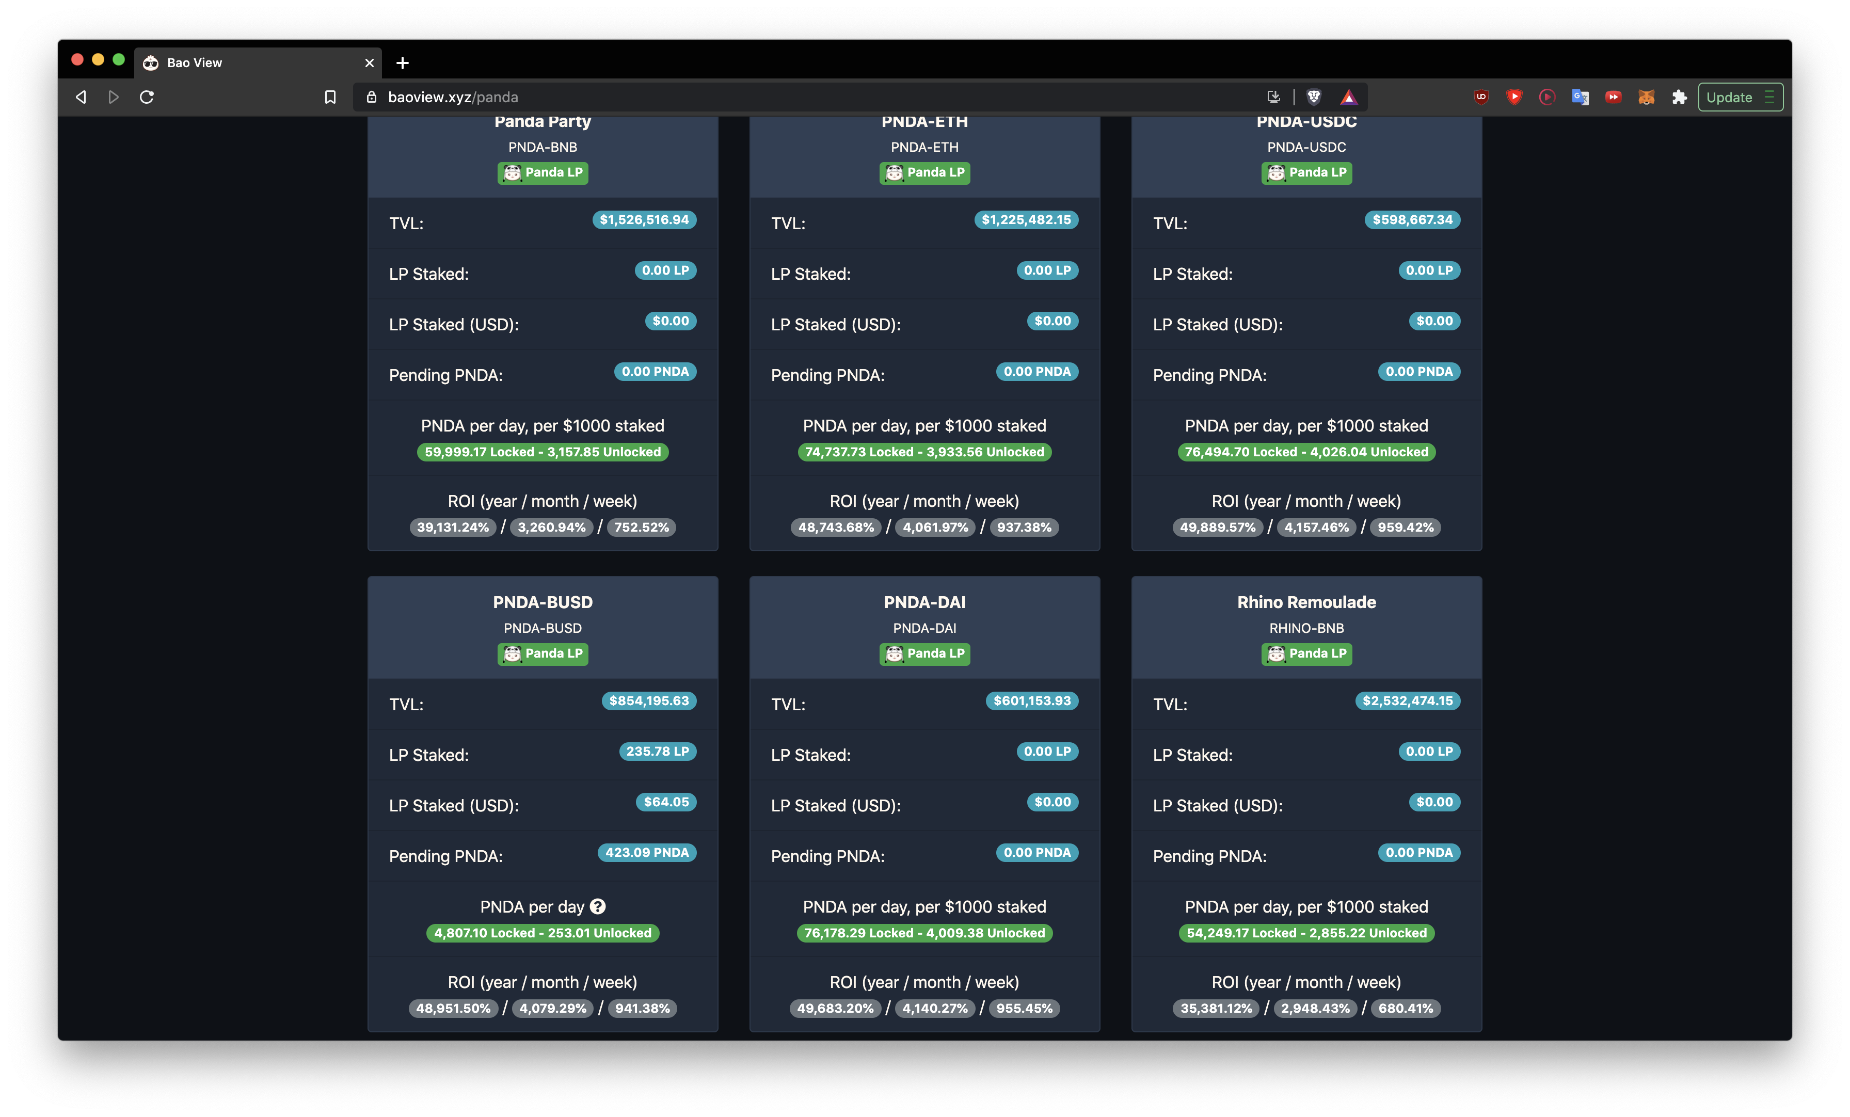Bookmark this page

[x=330, y=97]
